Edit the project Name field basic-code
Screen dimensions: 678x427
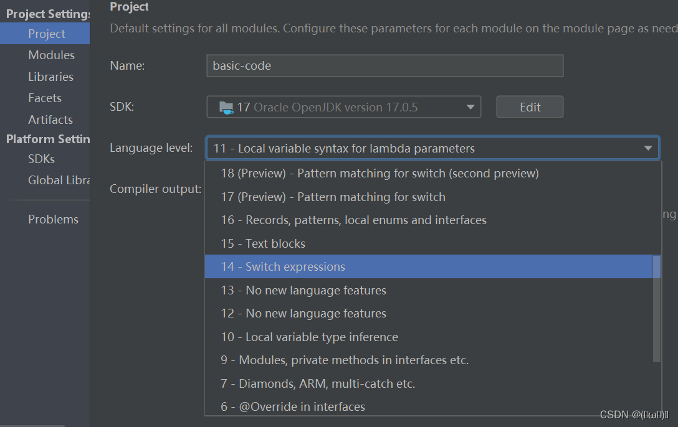(385, 65)
